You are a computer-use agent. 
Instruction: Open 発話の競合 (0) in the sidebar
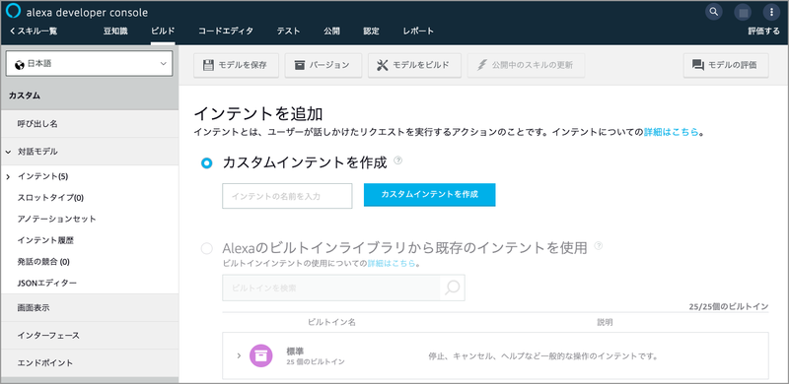pos(43,262)
